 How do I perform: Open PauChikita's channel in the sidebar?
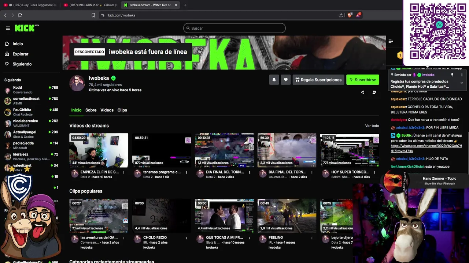[31, 112]
